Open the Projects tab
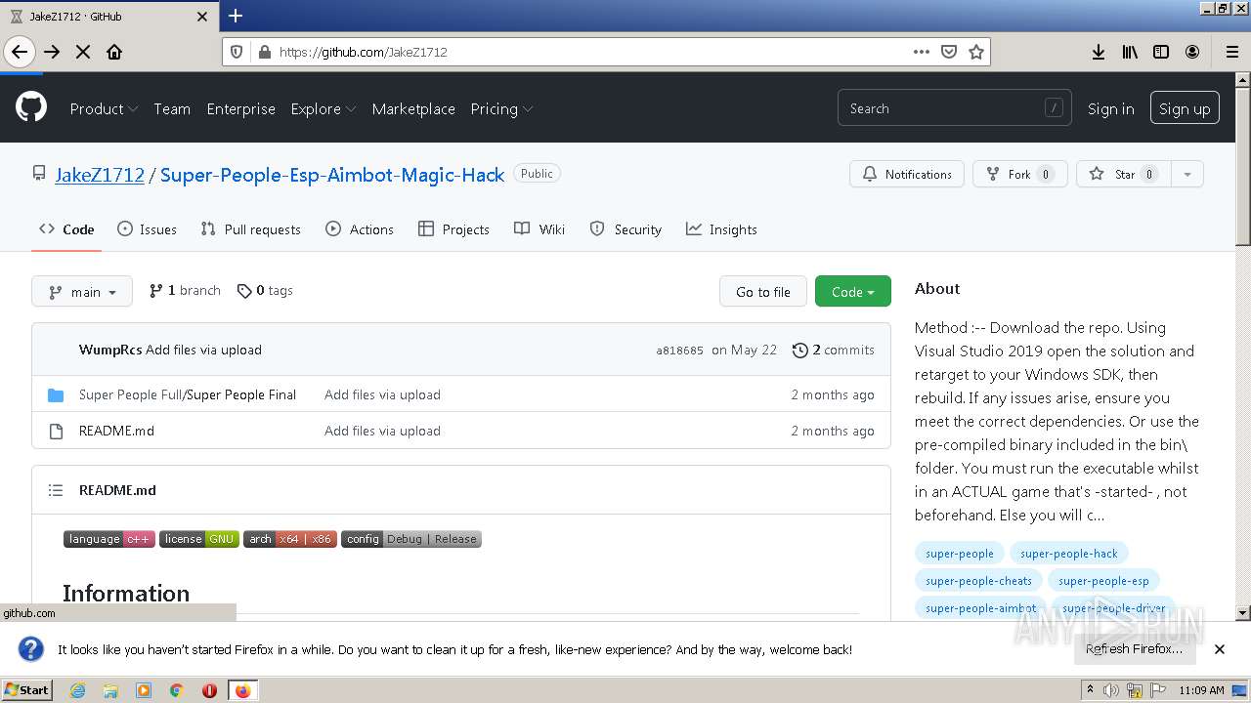The image size is (1251, 703). point(453,229)
